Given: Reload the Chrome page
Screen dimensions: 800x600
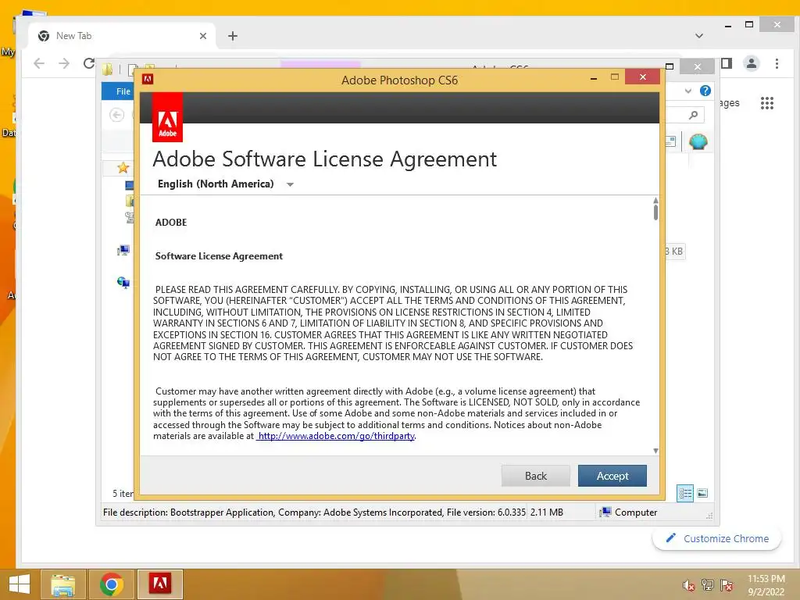Looking at the screenshot, I should point(89,63).
